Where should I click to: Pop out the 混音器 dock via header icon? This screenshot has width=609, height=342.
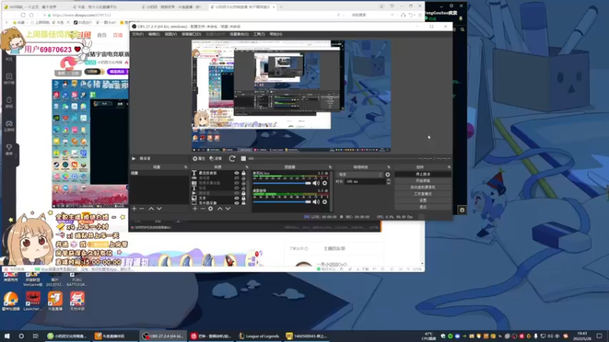330,167
